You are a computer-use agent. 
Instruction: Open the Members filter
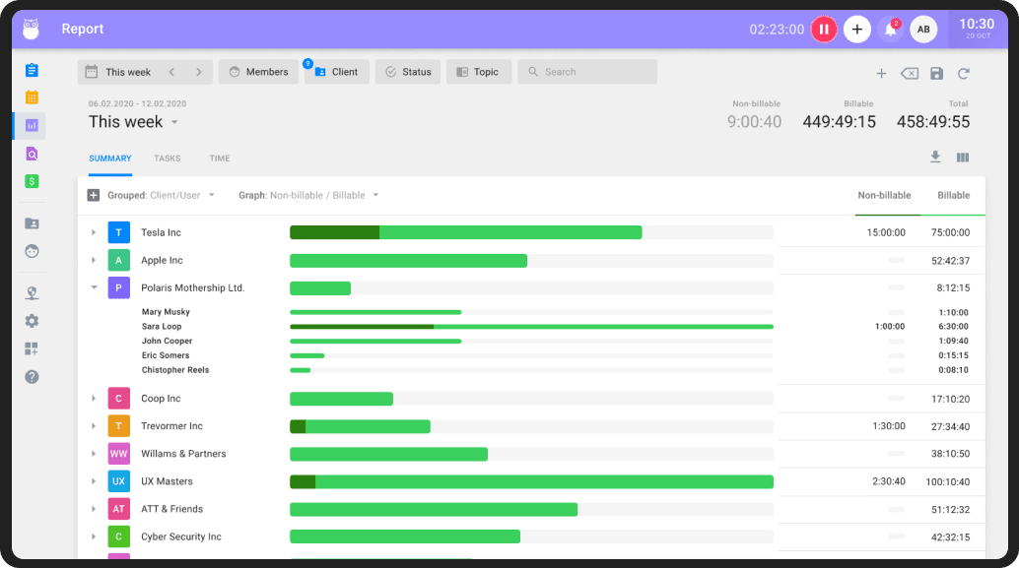tap(258, 72)
